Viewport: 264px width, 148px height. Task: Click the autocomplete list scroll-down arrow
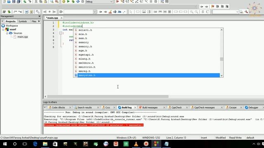coord(222,76)
